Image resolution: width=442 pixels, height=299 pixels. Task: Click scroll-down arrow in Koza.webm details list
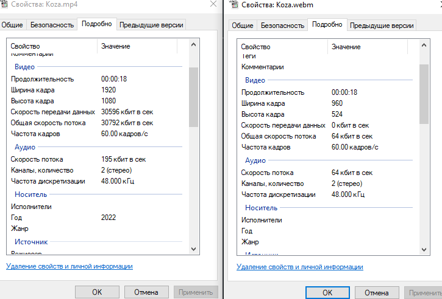[x=424, y=249]
